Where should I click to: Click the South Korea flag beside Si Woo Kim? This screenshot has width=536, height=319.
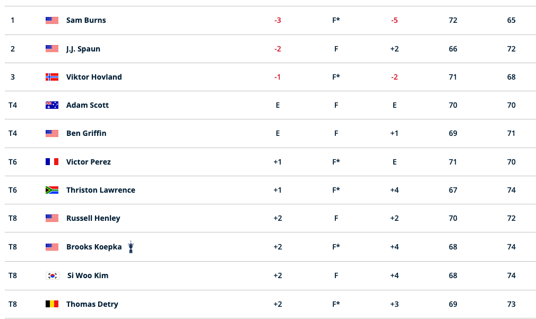pyautogui.click(x=53, y=275)
